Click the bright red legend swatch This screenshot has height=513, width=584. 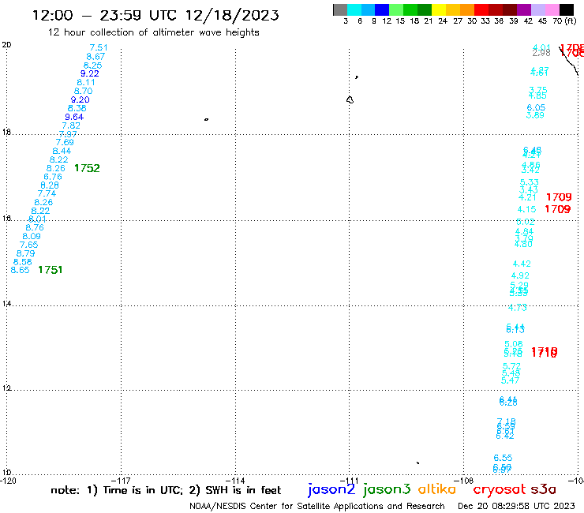pyautogui.click(x=481, y=9)
